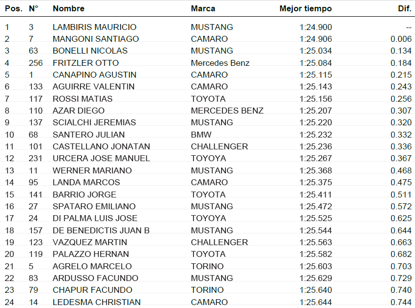415x308 pixels.
Task: Click CASTELLANO JONATAN's CHALLENGER brand cell
Action: [219, 146]
